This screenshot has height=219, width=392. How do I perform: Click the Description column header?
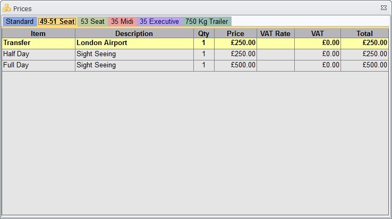134,33
